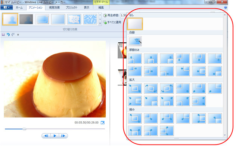Open the blue application menu button
The width and height of the screenshot is (239, 146).
[x=6, y=7]
